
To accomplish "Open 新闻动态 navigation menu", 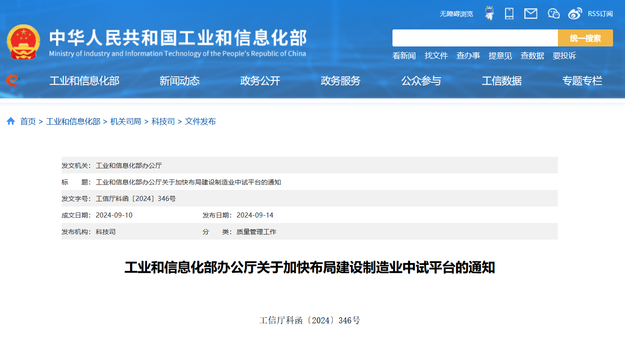I will (180, 81).
